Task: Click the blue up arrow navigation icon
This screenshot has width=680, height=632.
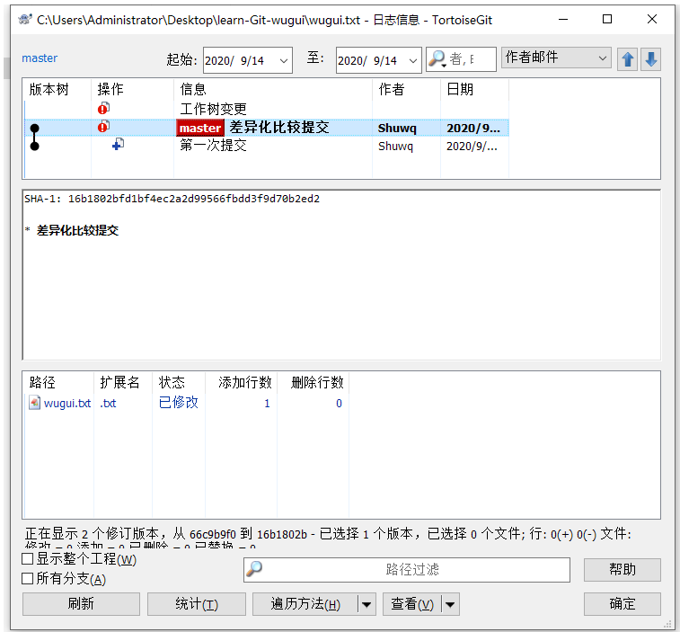Action: [x=627, y=59]
